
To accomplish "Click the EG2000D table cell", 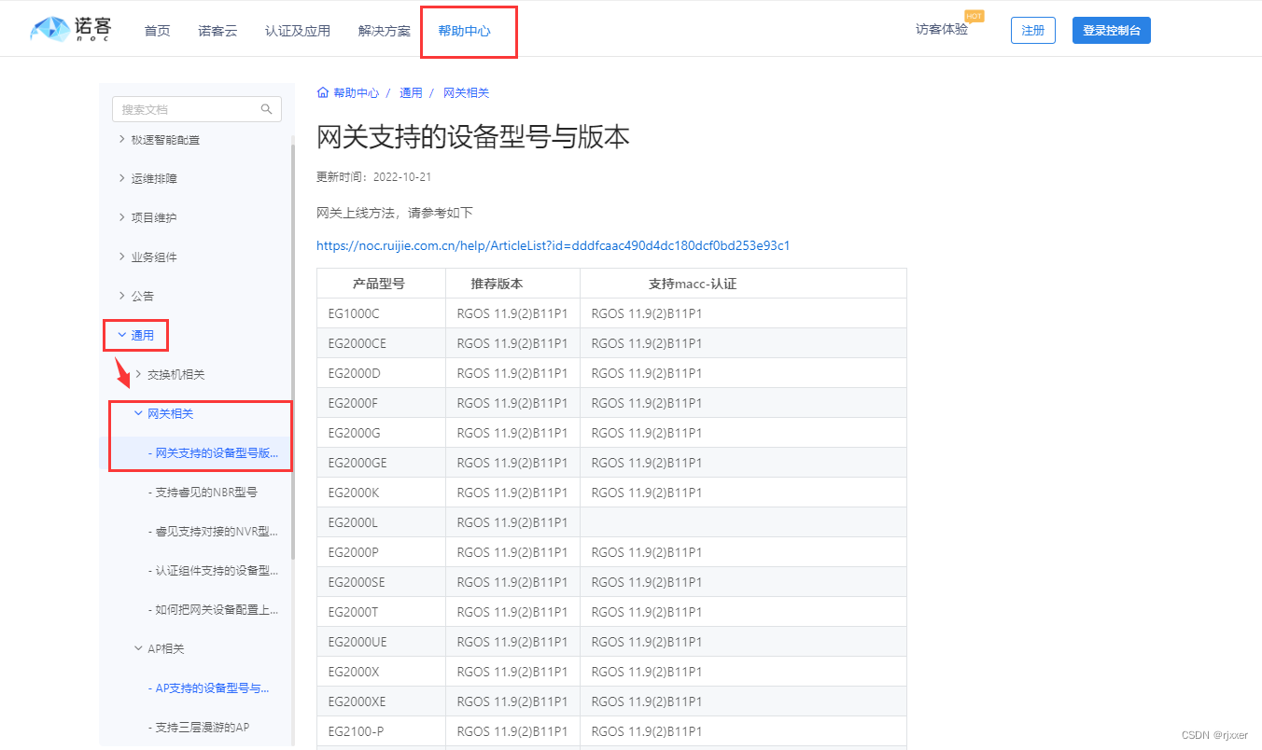I will (381, 373).
